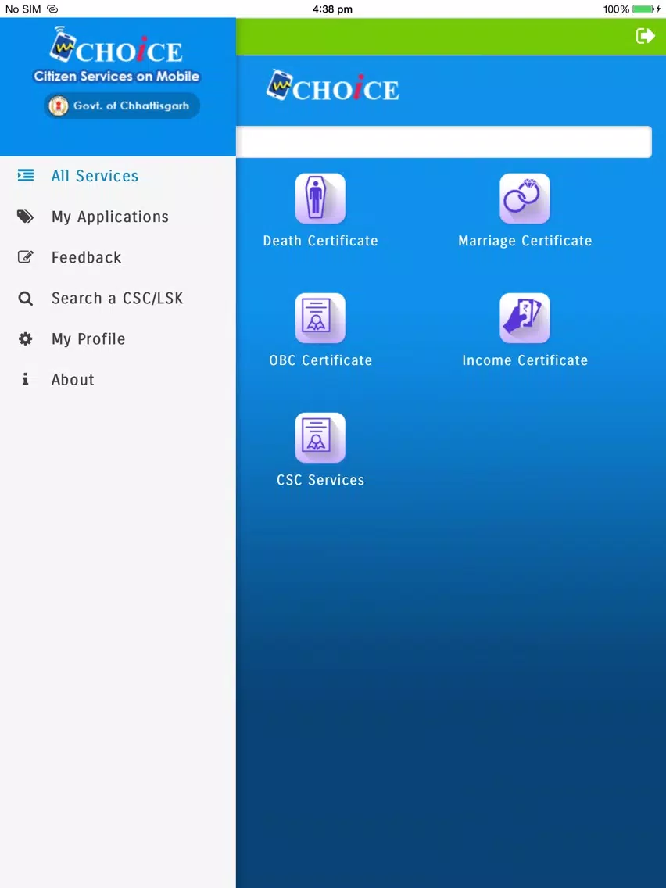Open My Profile menu item

[x=118, y=338]
